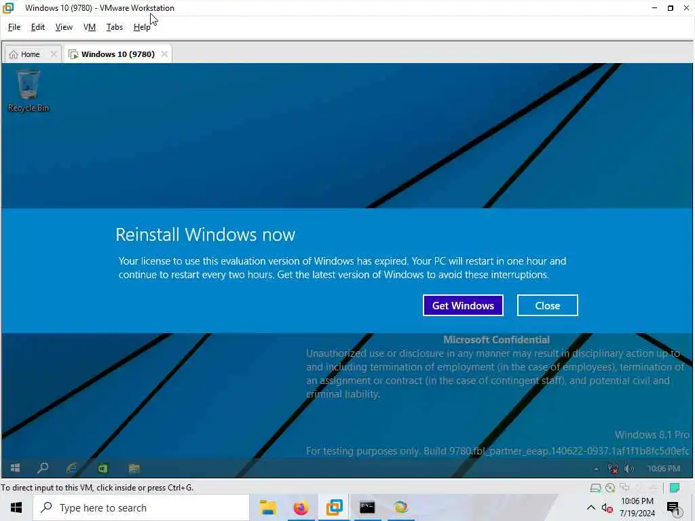
Task: Click VMware Workstation icon in host taskbar
Action: pyautogui.click(x=334, y=507)
